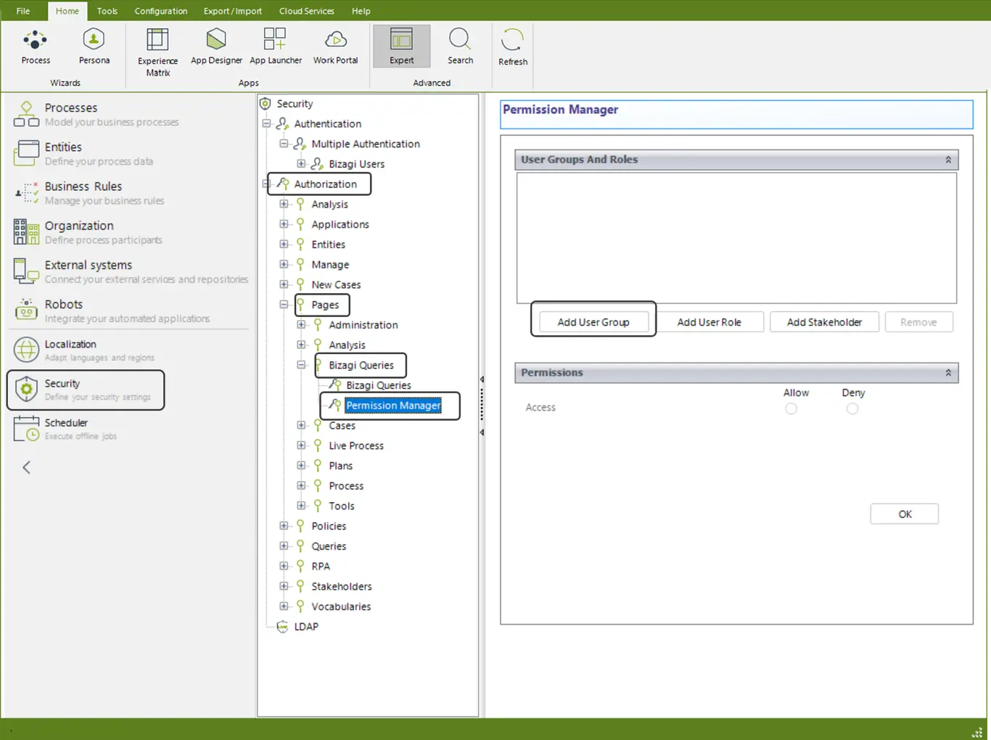The width and height of the screenshot is (991, 740).
Task: Open the Processes module
Action: [x=96, y=114]
